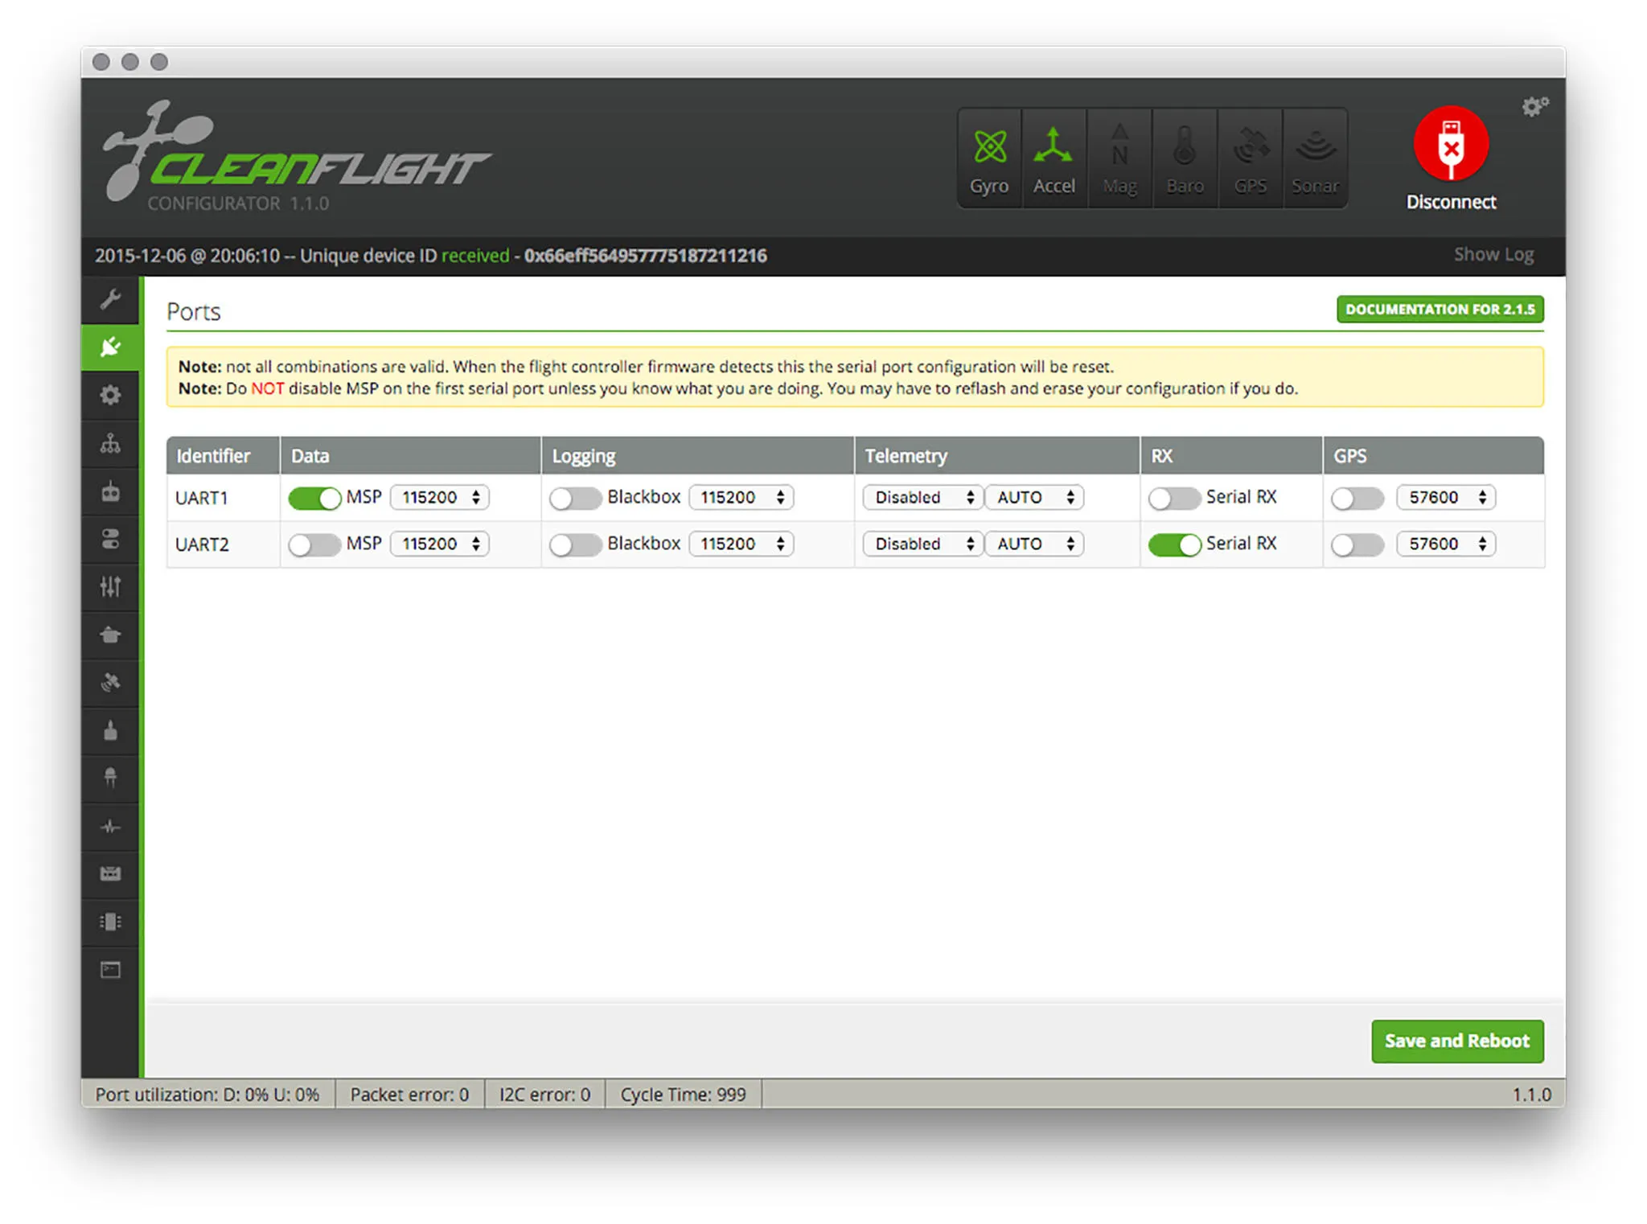
Task: Open the Modes switches icon in sidebar
Action: pyautogui.click(x=110, y=540)
